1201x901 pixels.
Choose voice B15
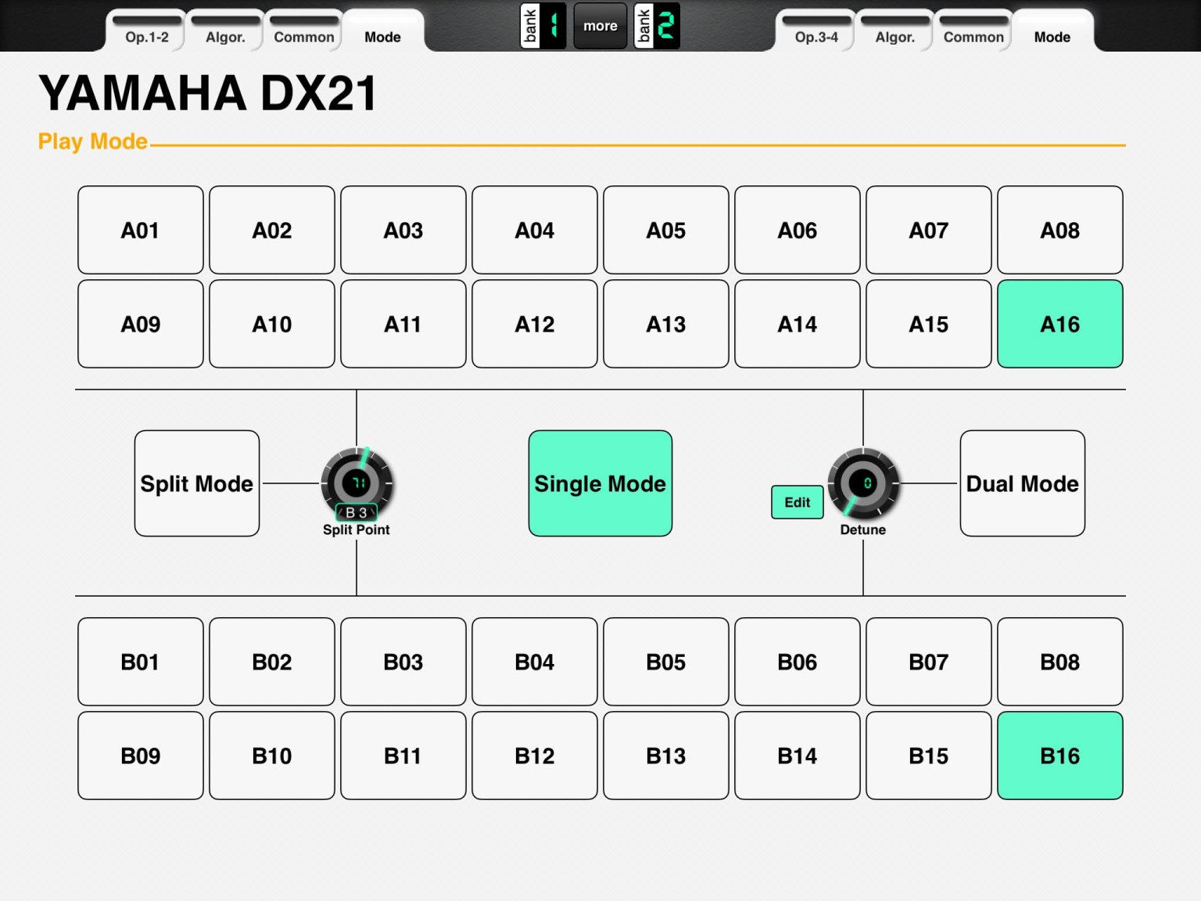929,756
